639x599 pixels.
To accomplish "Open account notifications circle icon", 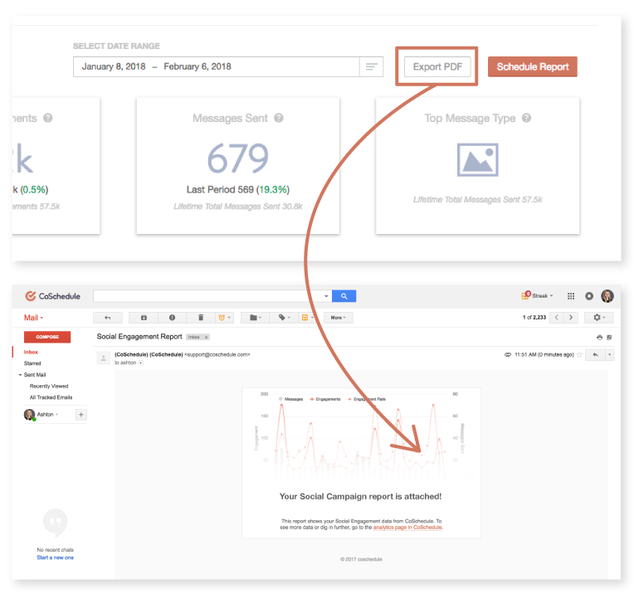I will [x=589, y=296].
